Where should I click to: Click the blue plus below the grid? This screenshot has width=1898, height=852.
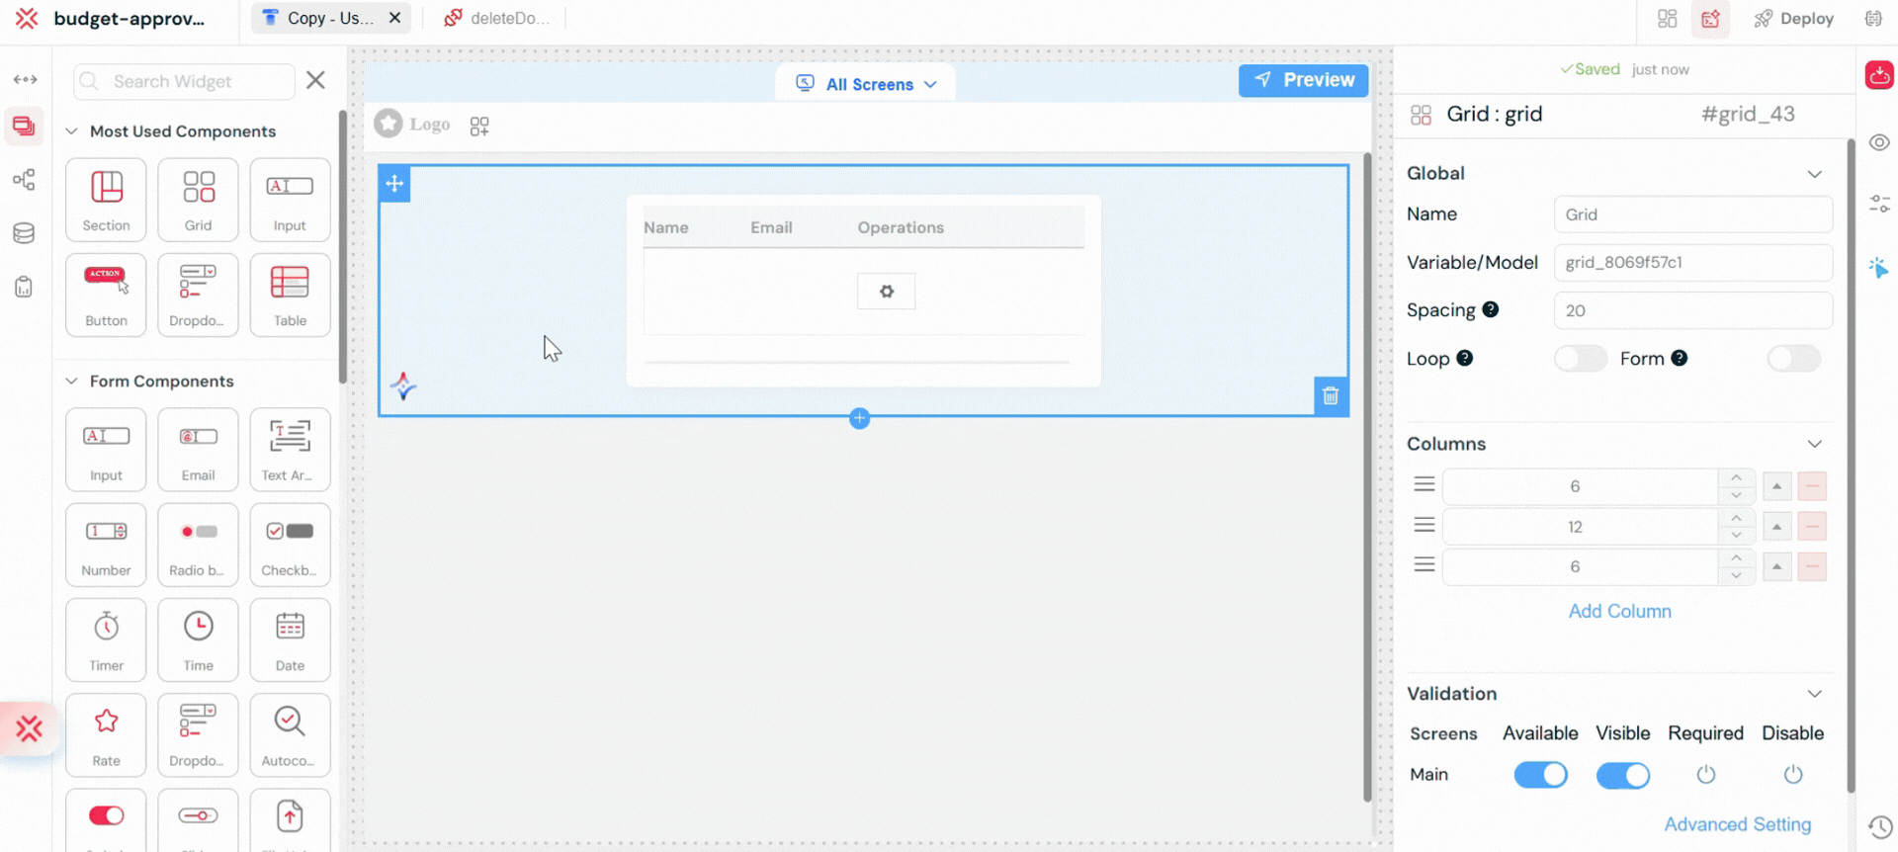click(x=859, y=418)
